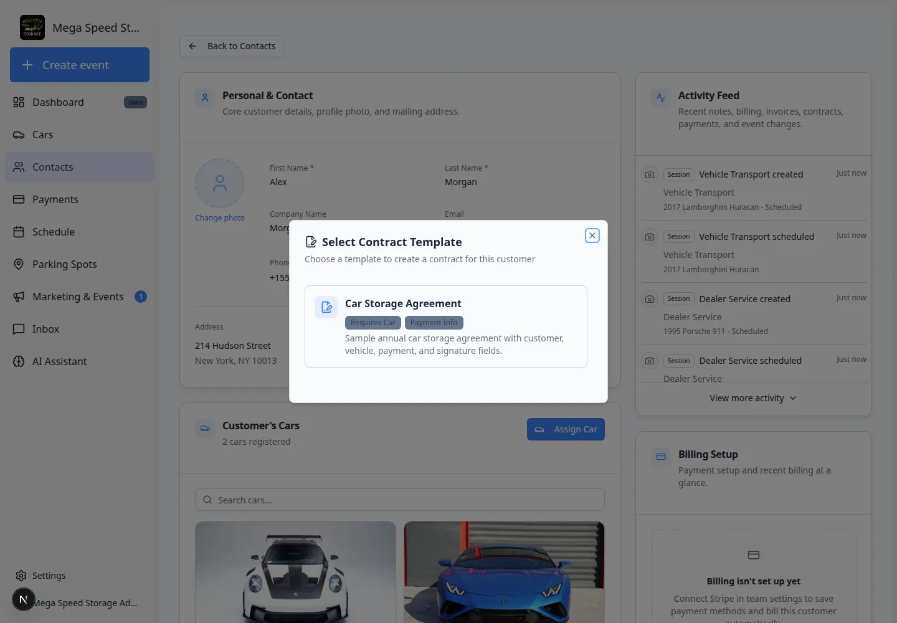Image resolution: width=897 pixels, height=623 pixels.
Task: Open the blue Lamborghini car thumbnail
Action: click(505, 572)
